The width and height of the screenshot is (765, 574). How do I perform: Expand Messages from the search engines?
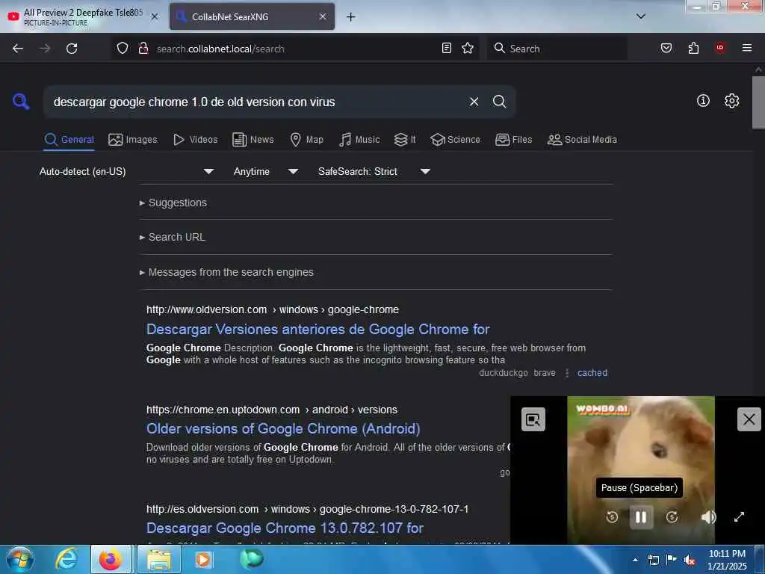click(226, 272)
